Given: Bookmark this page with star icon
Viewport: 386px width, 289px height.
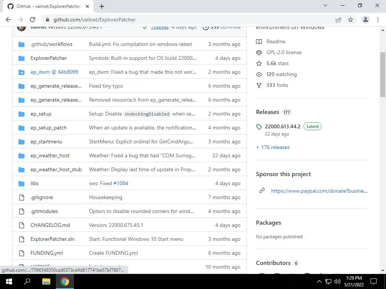Looking at the screenshot, I should [351, 20].
